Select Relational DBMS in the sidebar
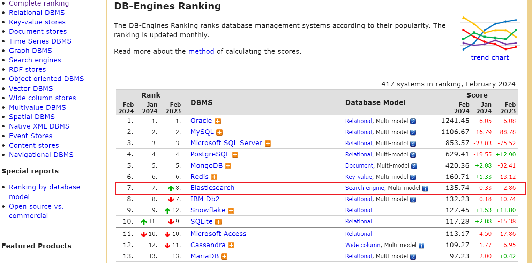This screenshot has height=263, width=532. (37, 13)
